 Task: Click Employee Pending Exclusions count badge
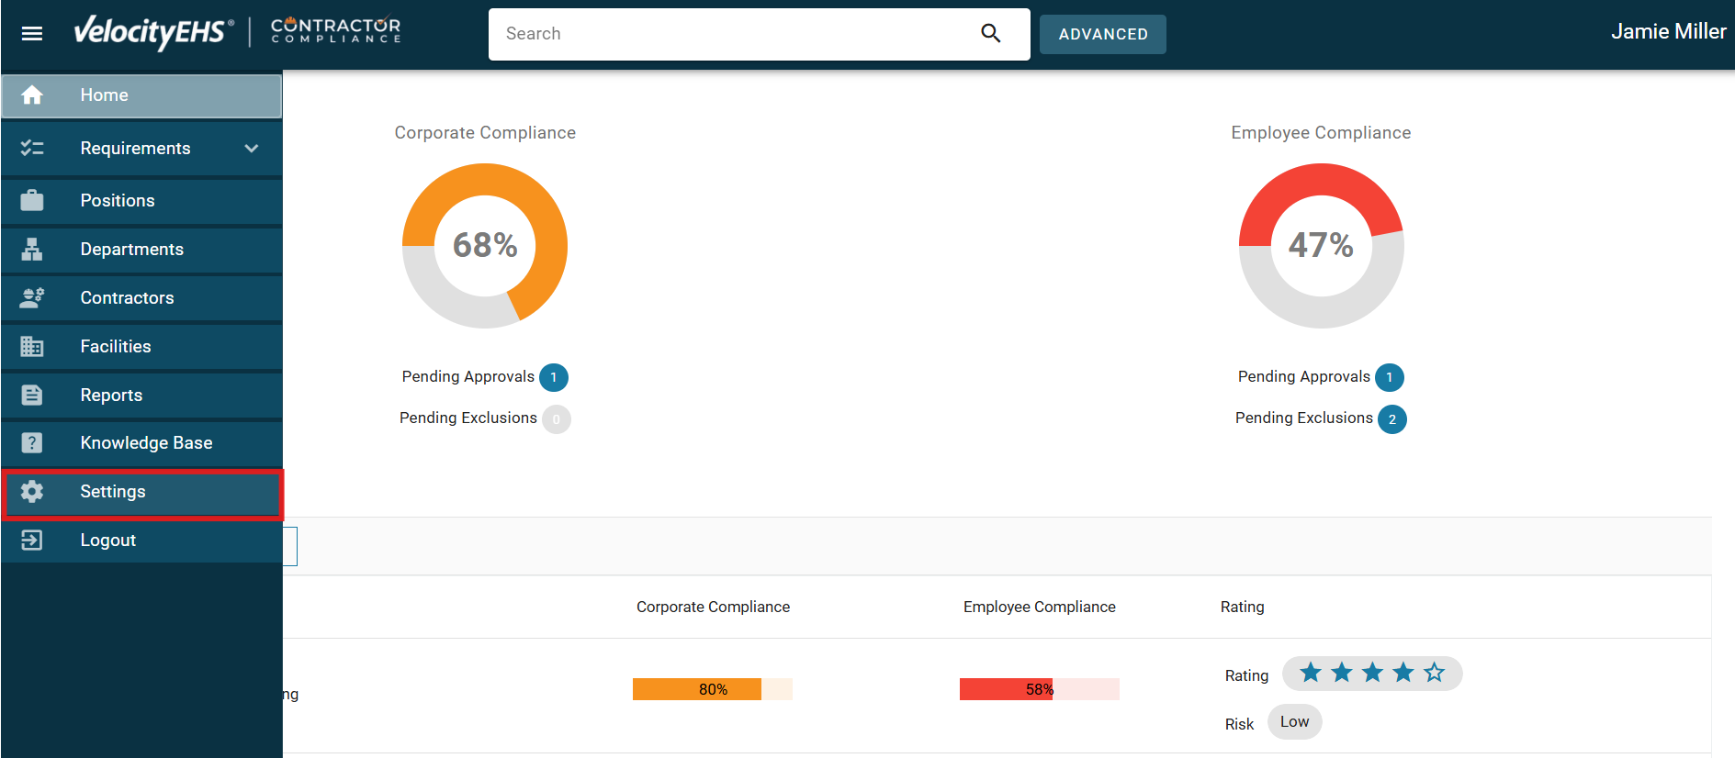coord(1392,419)
